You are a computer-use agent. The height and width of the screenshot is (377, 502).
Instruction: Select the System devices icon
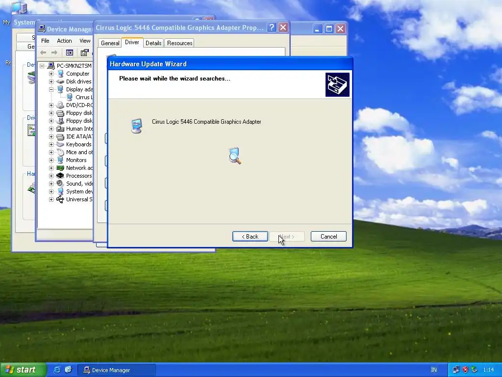pyautogui.click(x=60, y=191)
